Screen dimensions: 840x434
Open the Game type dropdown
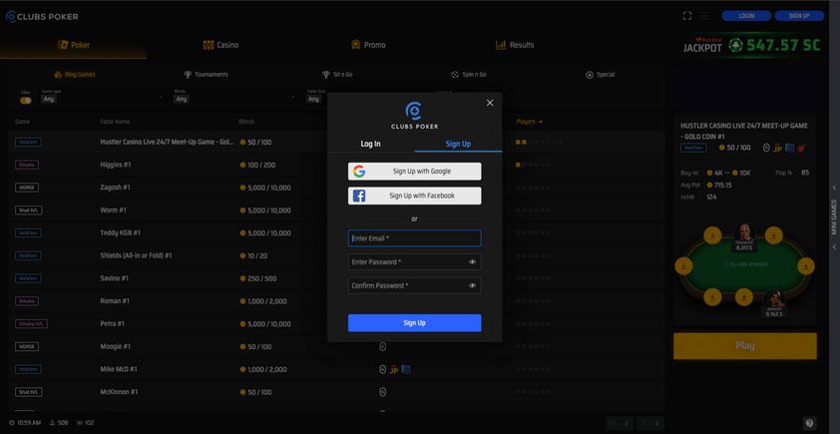[102, 97]
